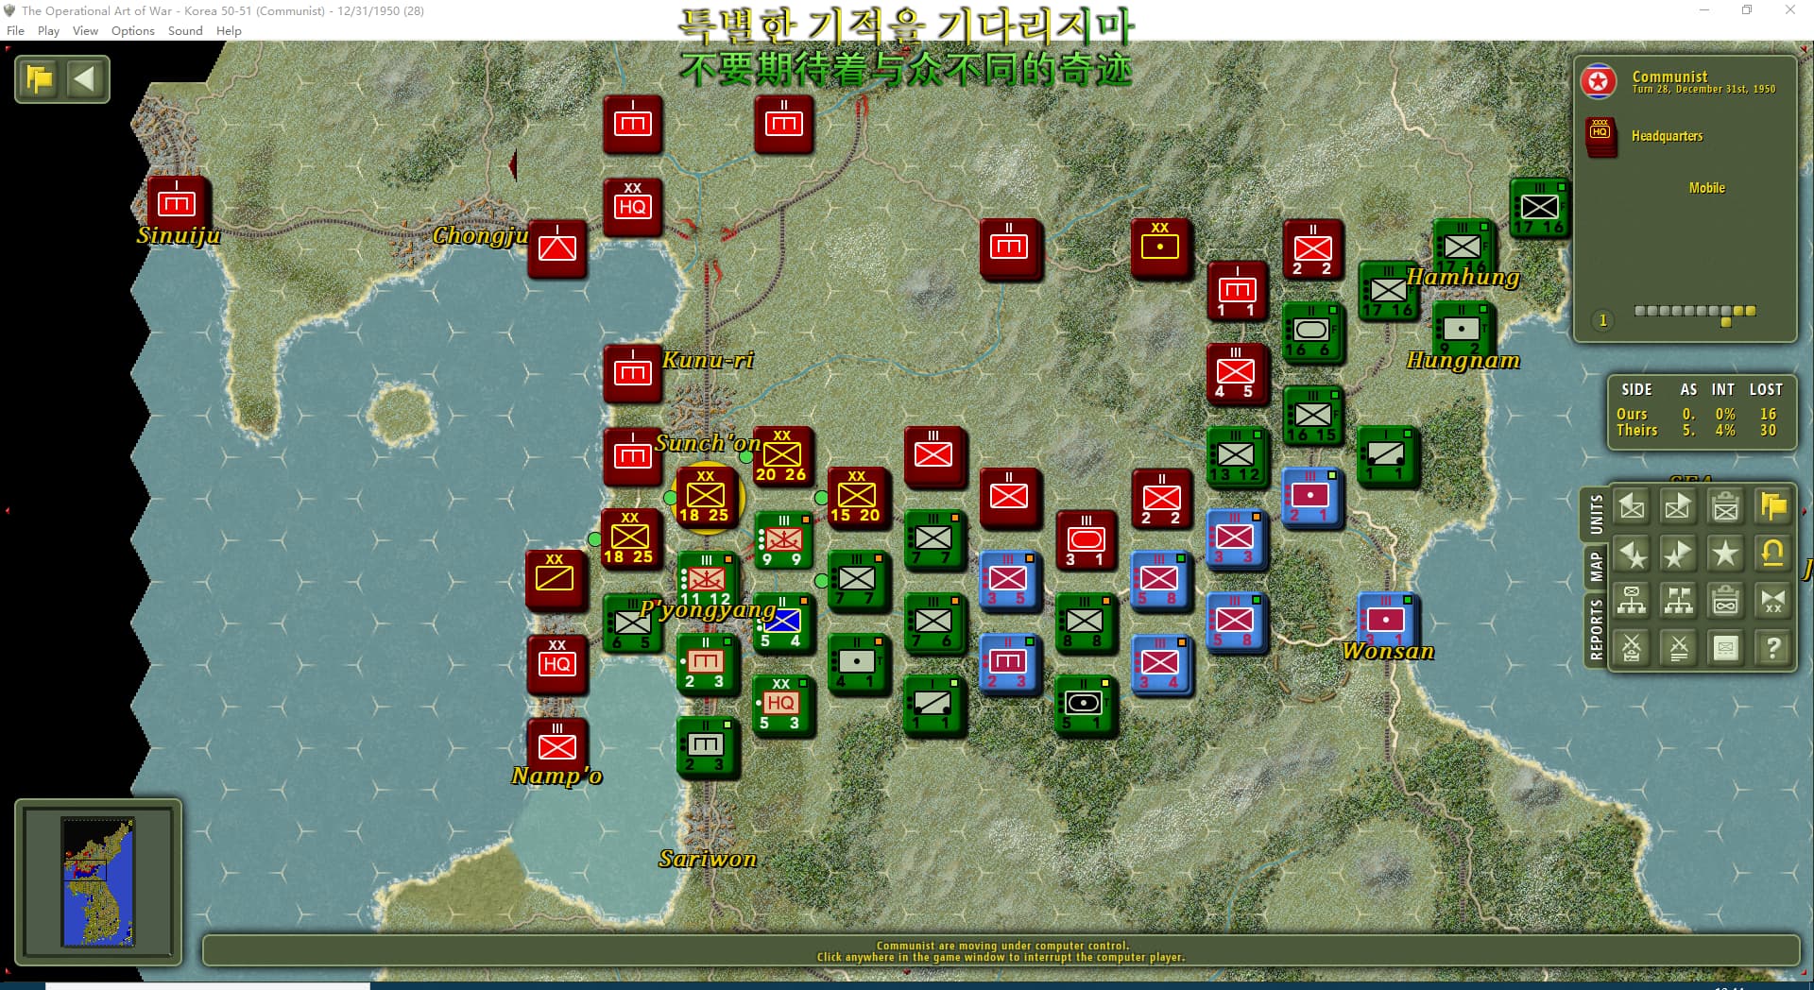
Task: Select the red III unit at Namp'o
Action: (x=556, y=745)
